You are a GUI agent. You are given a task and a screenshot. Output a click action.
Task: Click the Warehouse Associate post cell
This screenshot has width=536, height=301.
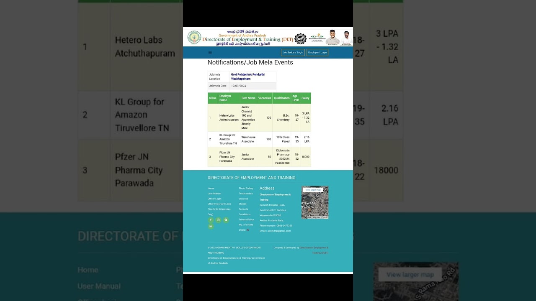[x=248, y=139]
